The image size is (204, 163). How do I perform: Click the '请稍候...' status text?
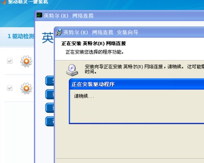coord(84,96)
